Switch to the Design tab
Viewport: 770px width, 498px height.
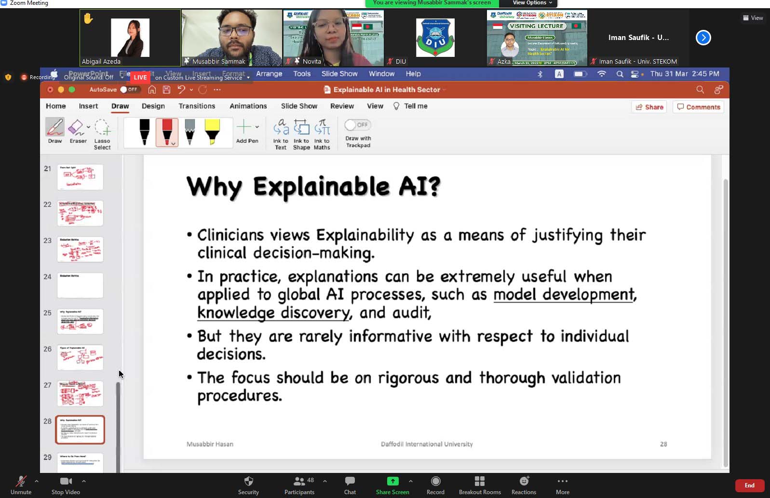[x=153, y=106]
